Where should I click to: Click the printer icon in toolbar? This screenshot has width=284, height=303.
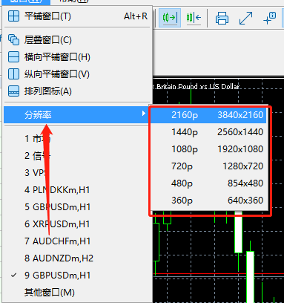[x=222, y=18]
